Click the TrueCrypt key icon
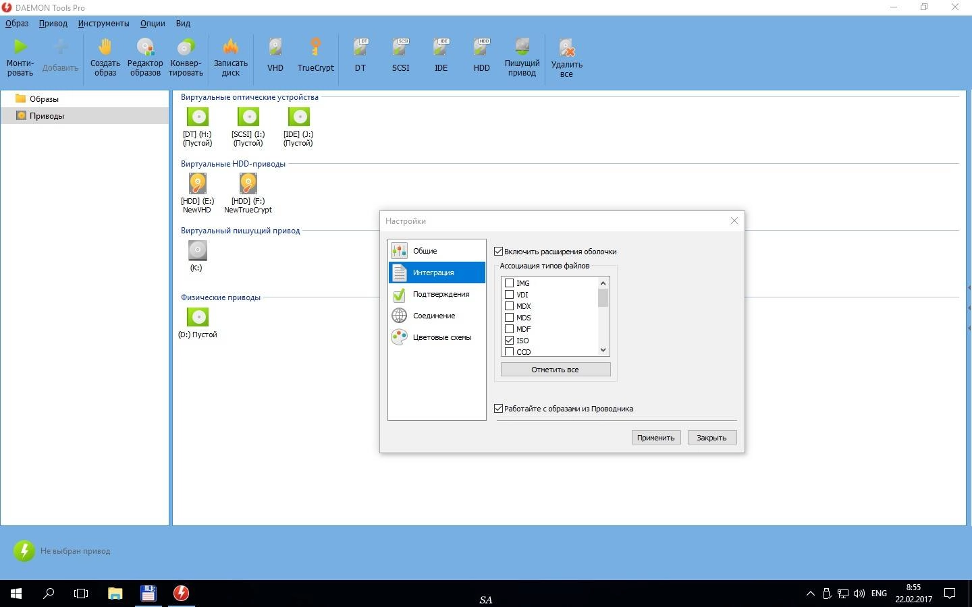972x607 pixels. pos(315,47)
